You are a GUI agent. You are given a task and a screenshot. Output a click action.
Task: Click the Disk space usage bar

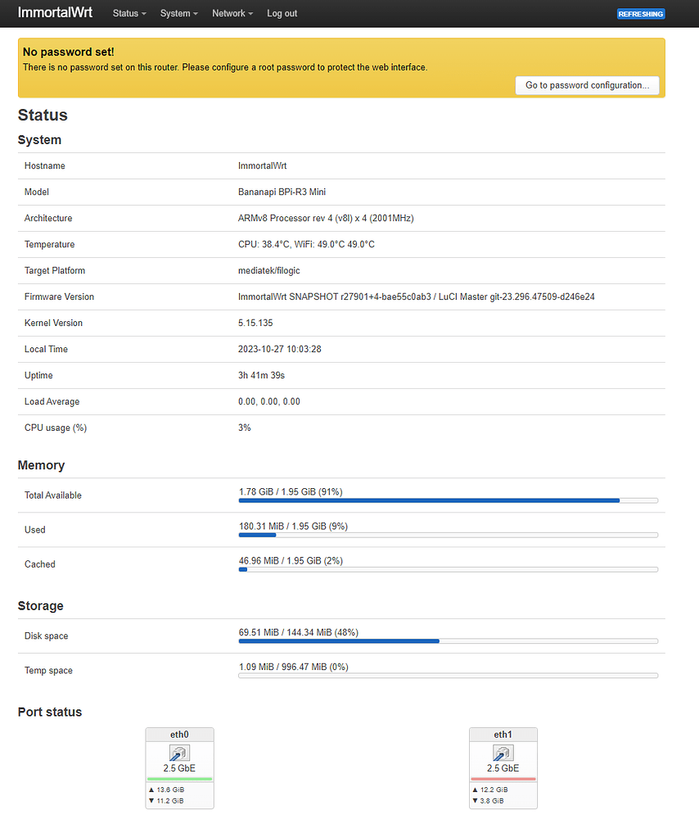(x=448, y=641)
